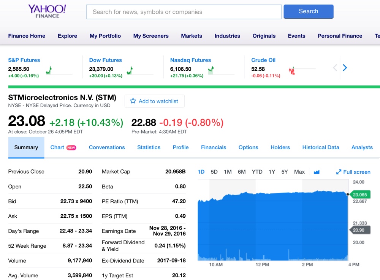The height and width of the screenshot is (280, 380).
Task: Click the Market Cap value 20.958B
Action: point(175,172)
